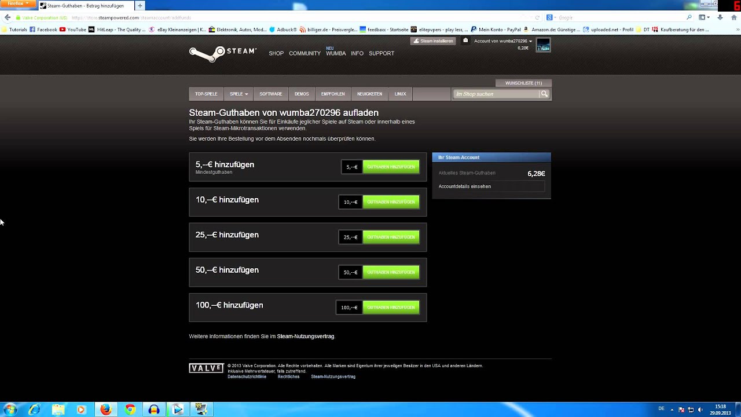The height and width of the screenshot is (417, 741).
Task: Open the WUMBA profile menu item
Action: tap(336, 53)
